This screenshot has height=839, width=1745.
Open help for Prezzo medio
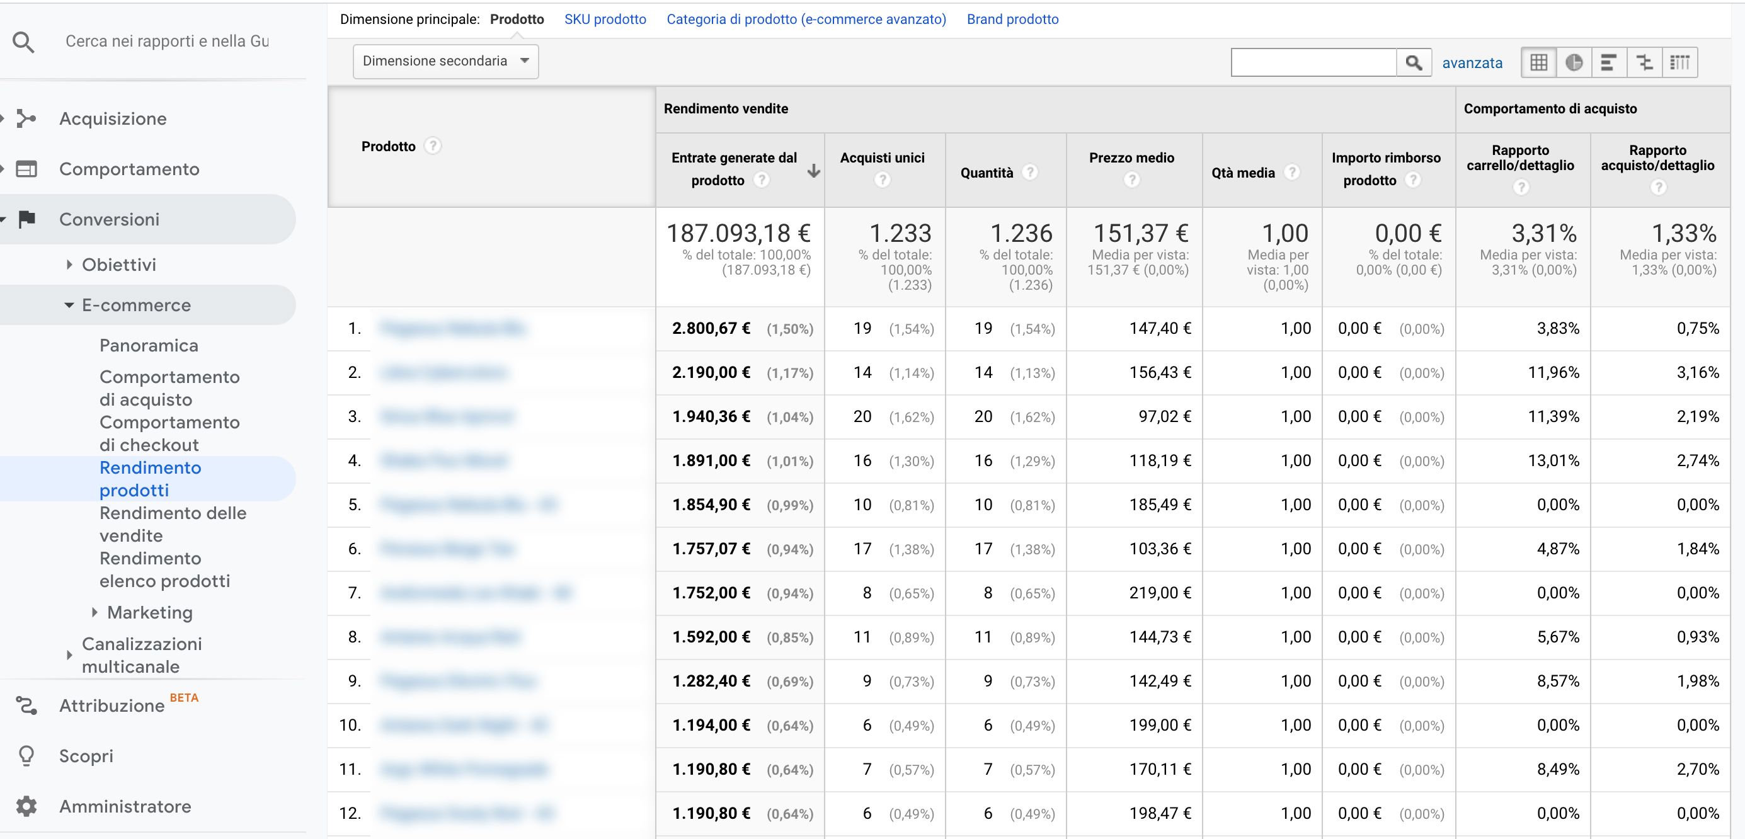[x=1131, y=180]
